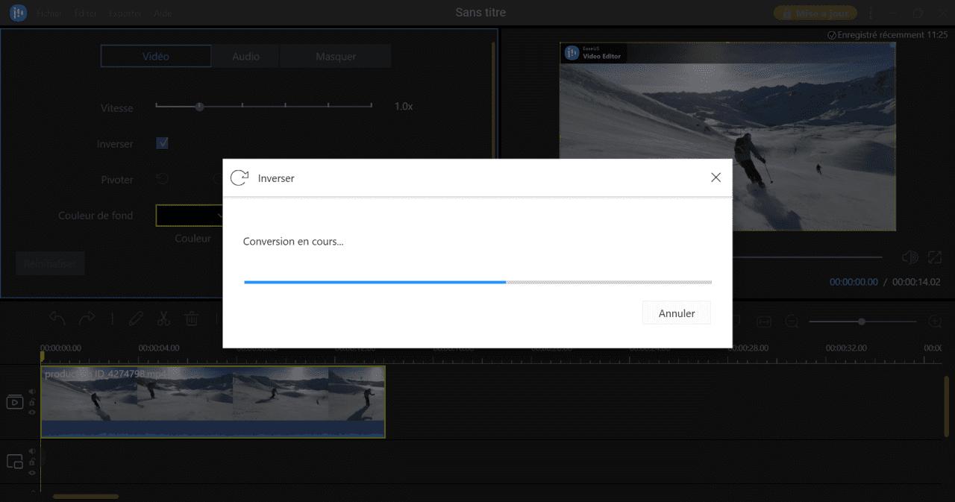Click the Redo arrow icon
Viewport: 955px width, 502px height.
tap(87, 318)
